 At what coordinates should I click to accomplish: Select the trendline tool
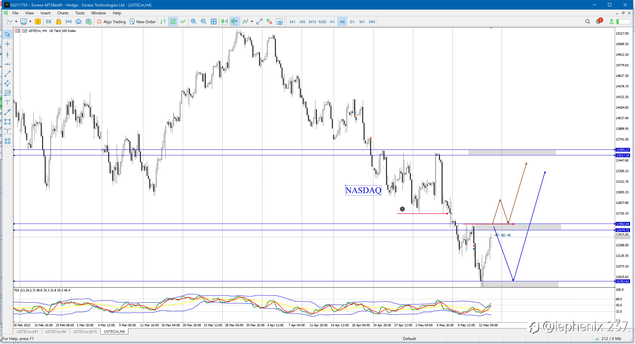tap(7, 73)
